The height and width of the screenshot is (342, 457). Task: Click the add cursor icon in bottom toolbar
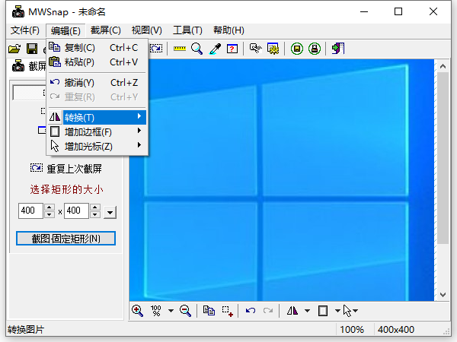click(347, 311)
